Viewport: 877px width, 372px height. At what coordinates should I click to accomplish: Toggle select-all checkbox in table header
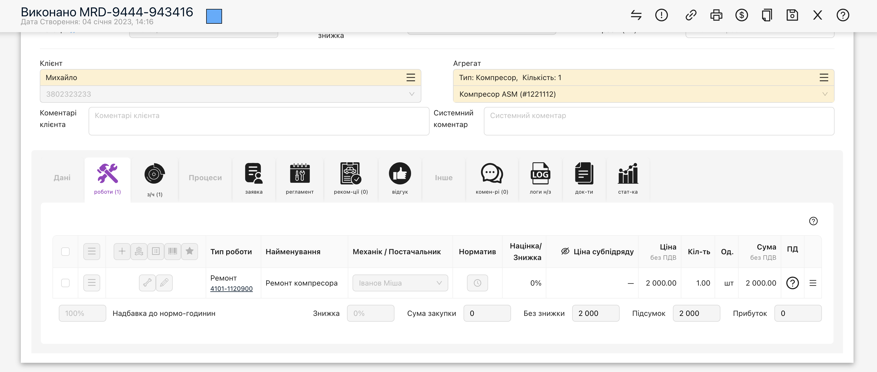click(65, 251)
